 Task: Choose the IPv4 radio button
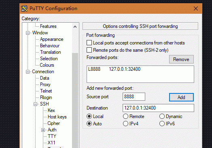pos(125,124)
